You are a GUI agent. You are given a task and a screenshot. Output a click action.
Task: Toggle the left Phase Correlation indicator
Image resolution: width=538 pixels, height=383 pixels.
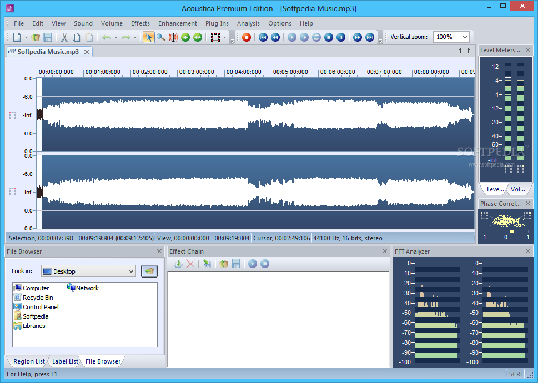click(484, 215)
